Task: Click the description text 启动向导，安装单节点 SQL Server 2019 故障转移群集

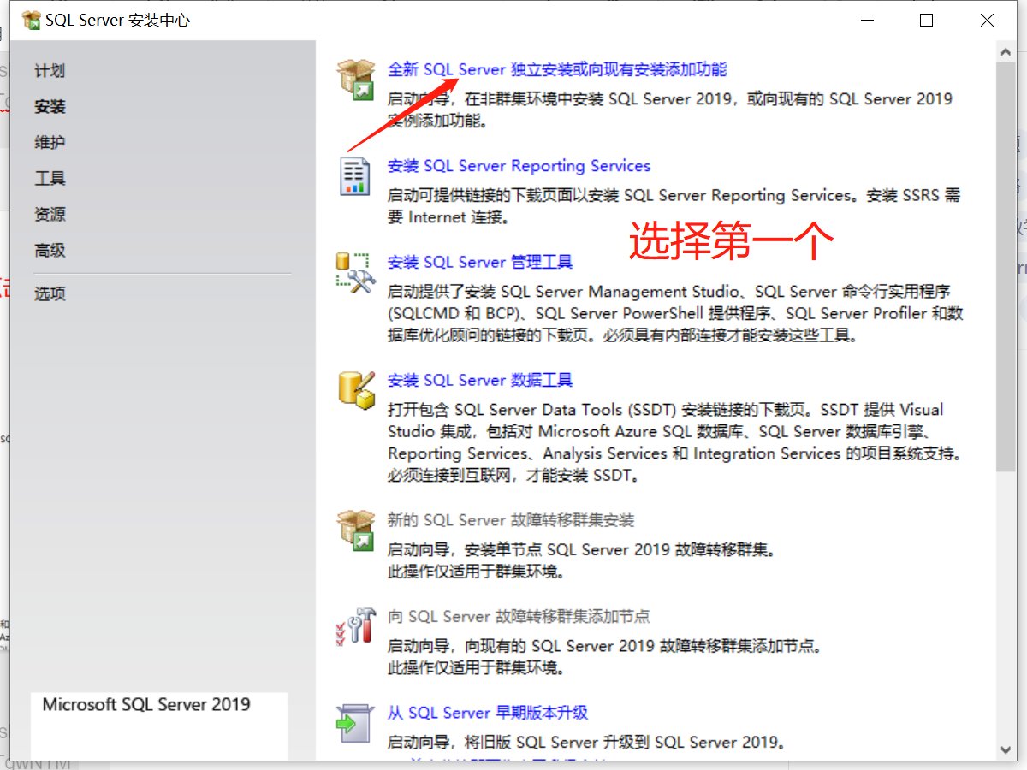Action: [582, 549]
